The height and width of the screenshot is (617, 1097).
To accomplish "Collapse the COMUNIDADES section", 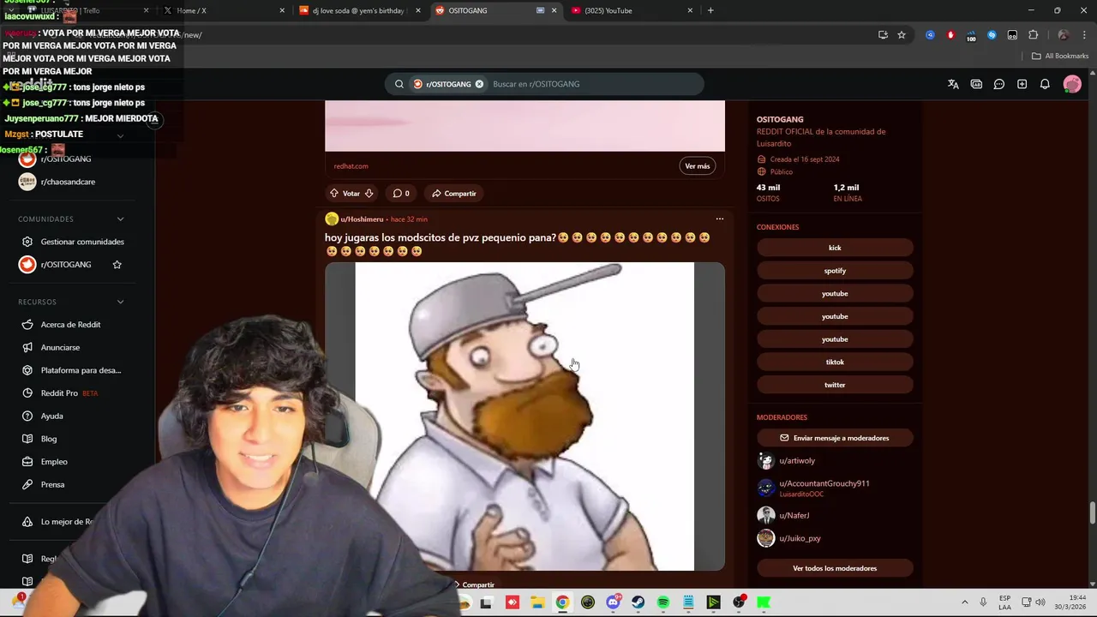I will point(120,219).
